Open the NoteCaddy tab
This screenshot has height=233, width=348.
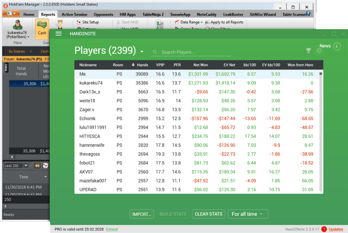click(x=207, y=15)
